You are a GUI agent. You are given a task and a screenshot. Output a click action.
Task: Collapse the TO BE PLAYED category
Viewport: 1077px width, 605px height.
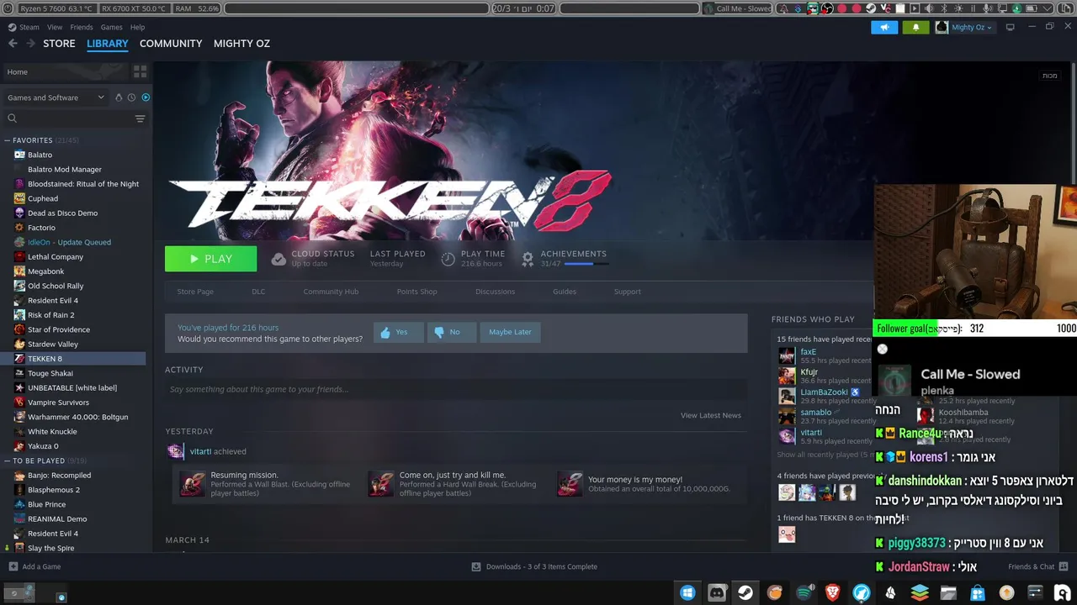point(7,460)
